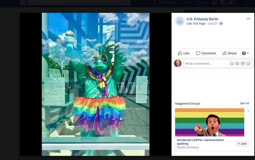
Task: Focus the Facebook search bar
Action: pos(79,2)
